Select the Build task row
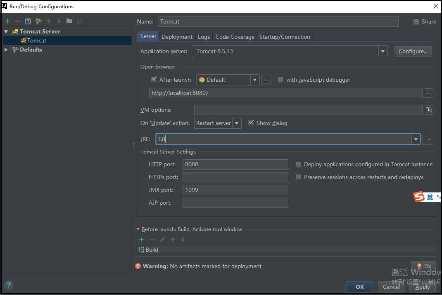The width and height of the screenshot is (442, 295). click(286, 250)
